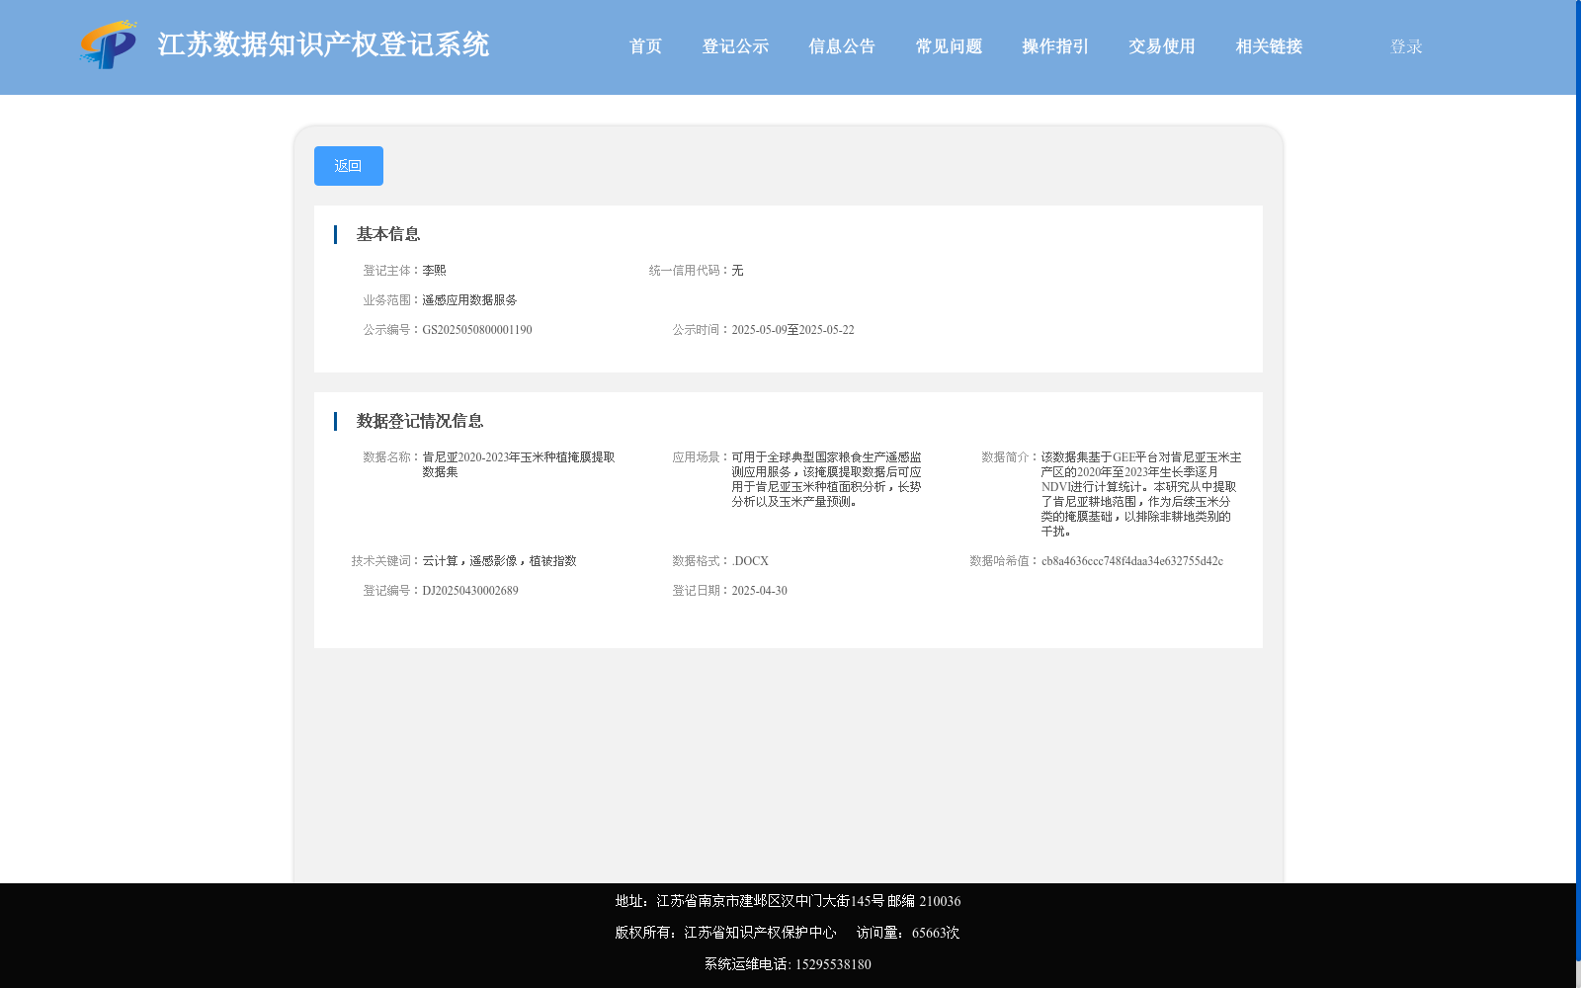The width and height of the screenshot is (1581, 988).
Task: Click the data summary paragraph about GEE
Action: (x=1141, y=494)
